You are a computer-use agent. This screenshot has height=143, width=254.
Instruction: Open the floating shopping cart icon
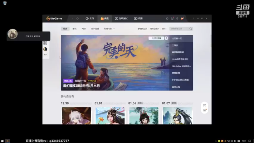204,105
